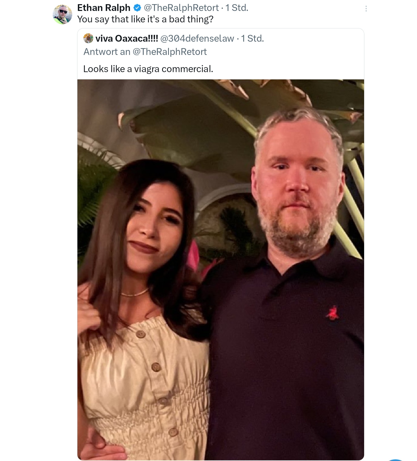Tap the blue floating button at bottom corner
The height and width of the screenshot is (461, 417).
coord(396,460)
